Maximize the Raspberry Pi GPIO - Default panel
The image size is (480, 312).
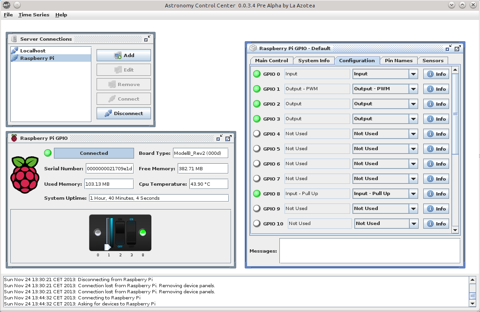(457, 48)
